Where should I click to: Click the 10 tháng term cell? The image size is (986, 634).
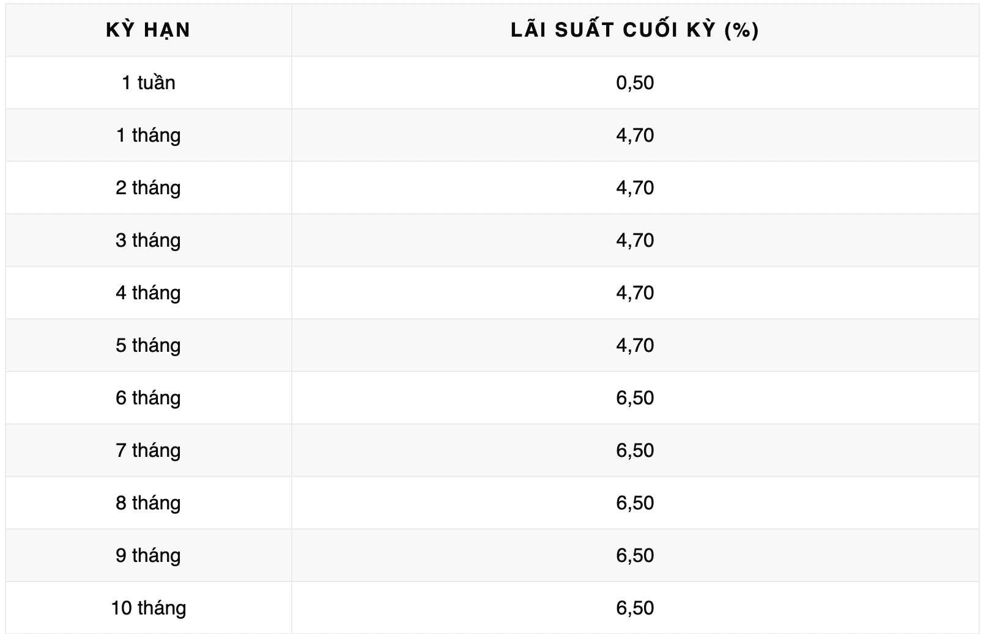(x=148, y=608)
